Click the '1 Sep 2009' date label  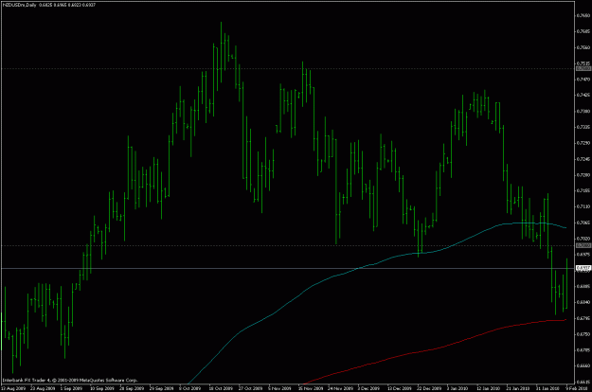(71, 388)
